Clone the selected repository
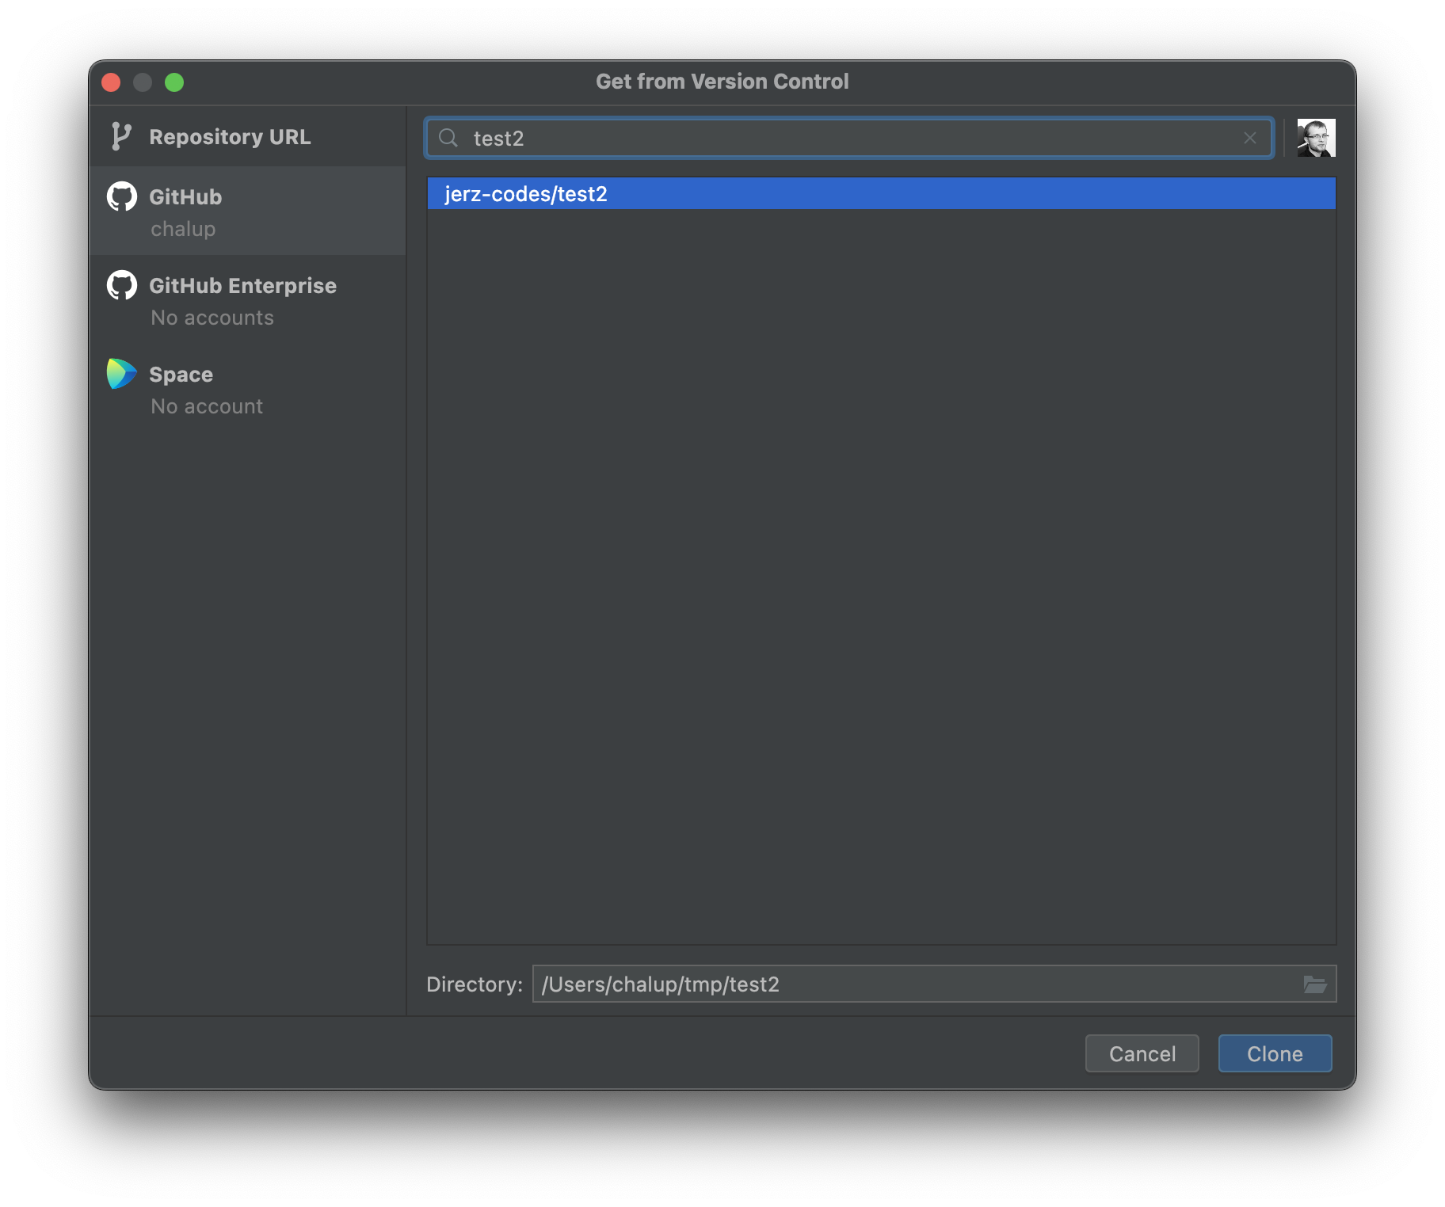This screenshot has height=1207, width=1445. (1275, 1053)
